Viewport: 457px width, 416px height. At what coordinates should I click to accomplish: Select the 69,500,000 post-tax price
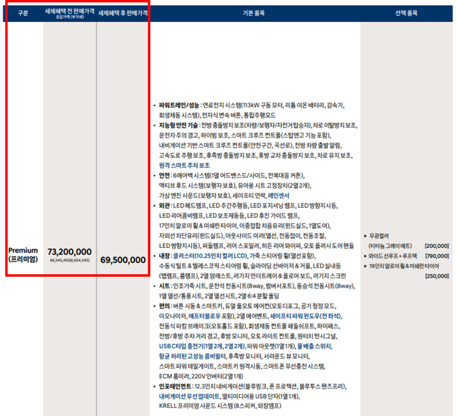(x=123, y=260)
